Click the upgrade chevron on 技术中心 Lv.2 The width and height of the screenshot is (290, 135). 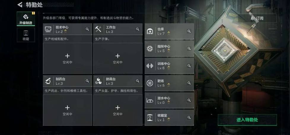pyautogui.click(x=65, y=32)
